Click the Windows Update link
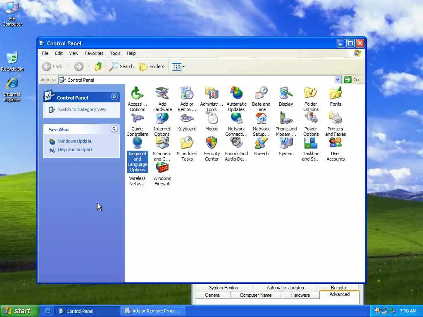Viewport: 423px width, 317px height. [x=74, y=141]
